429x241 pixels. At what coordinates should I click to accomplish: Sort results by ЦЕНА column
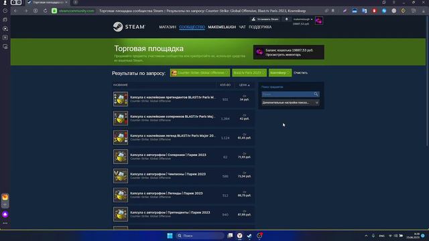tap(244, 85)
